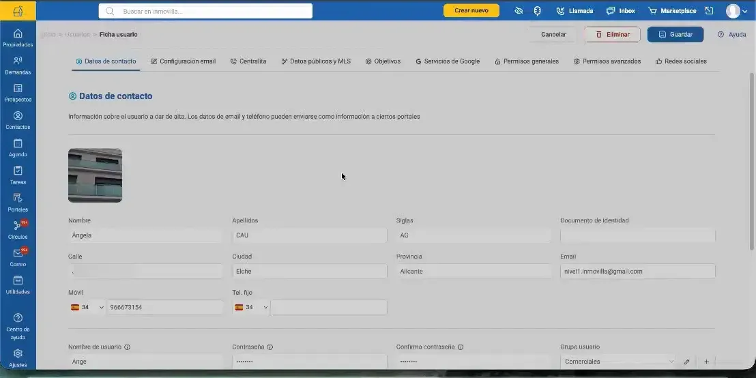
Task: Switch to Redes sociales tab
Action: (x=681, y=61)
